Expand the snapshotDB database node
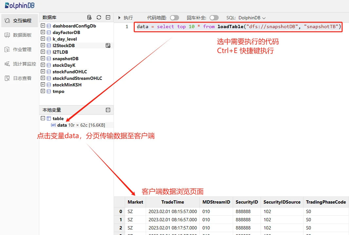Viewport: 349px width, 235px height. tap(43, 59)
